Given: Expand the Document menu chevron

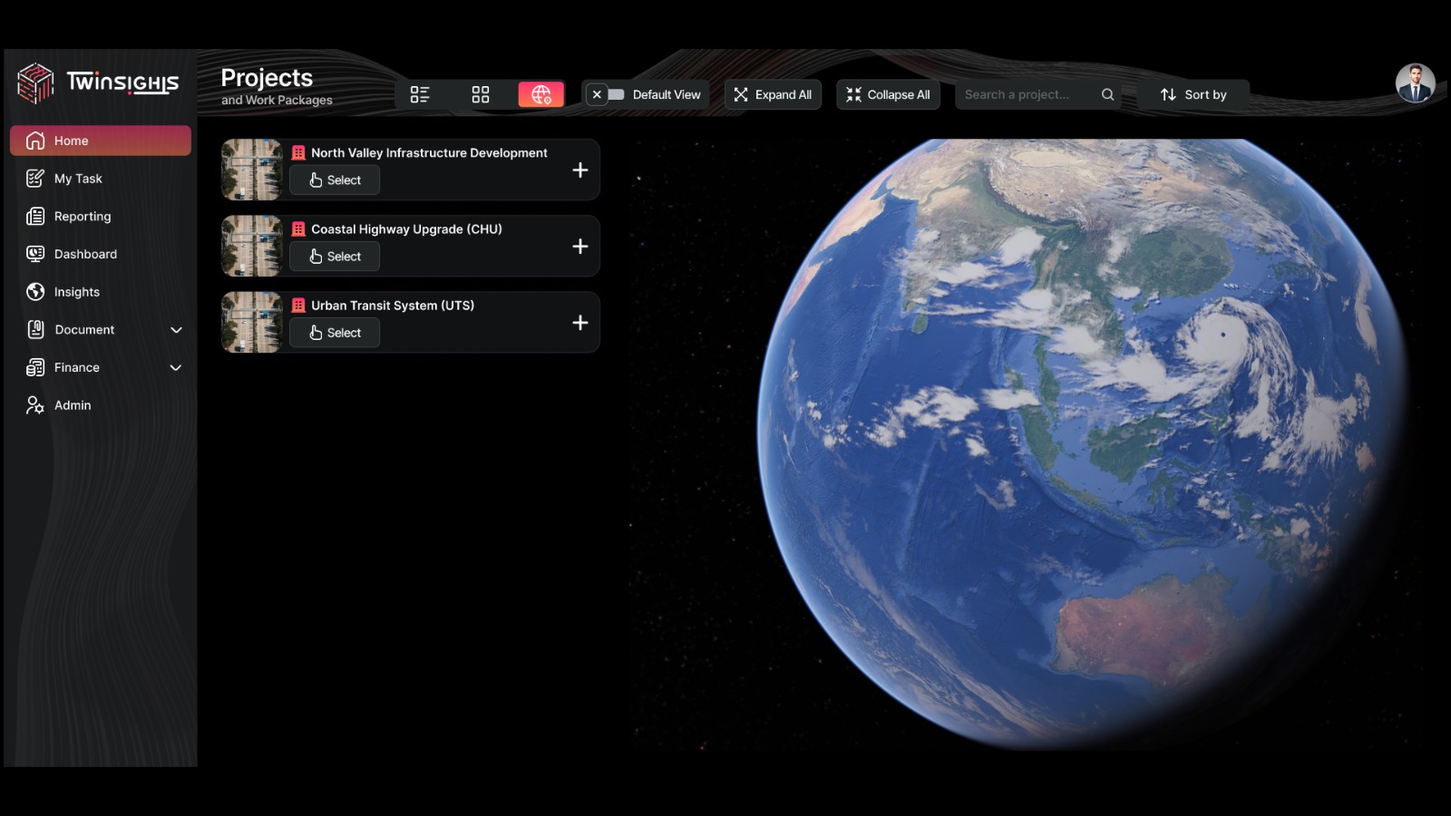Looking at the screenshot, I should coord(176,330).
